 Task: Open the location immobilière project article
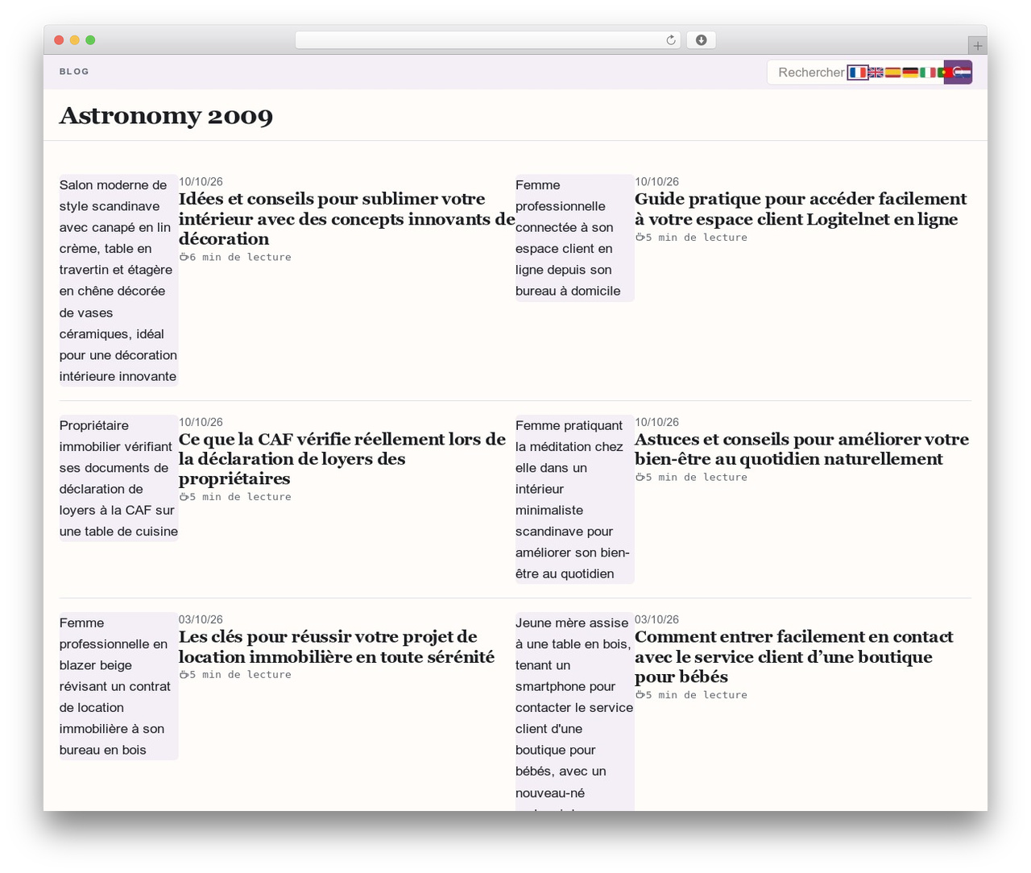337,647
